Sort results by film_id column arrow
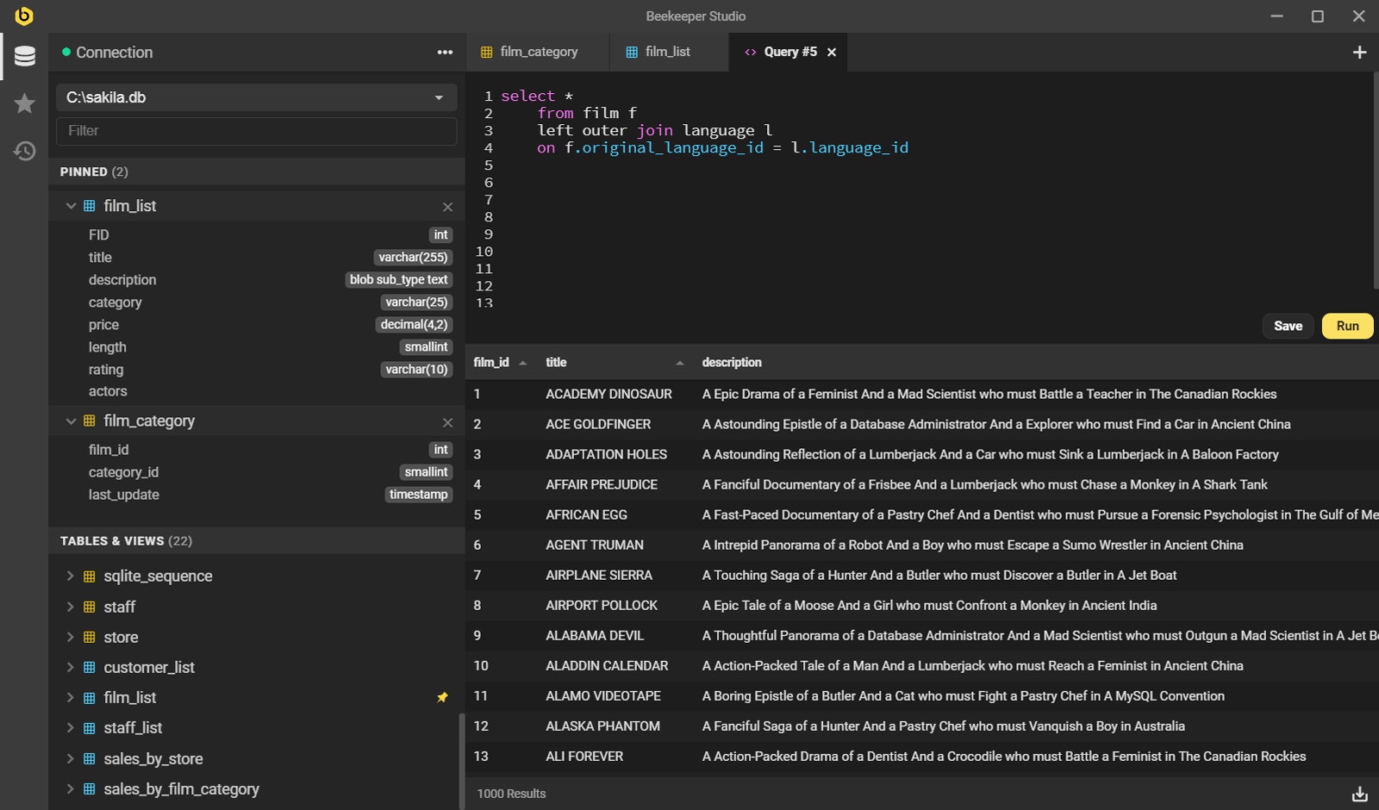This screenshot has width=1379, height=810. coord(523,363)
